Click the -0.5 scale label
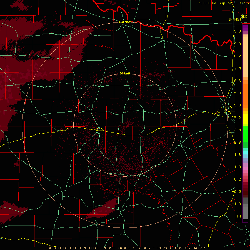 [236, 192]
